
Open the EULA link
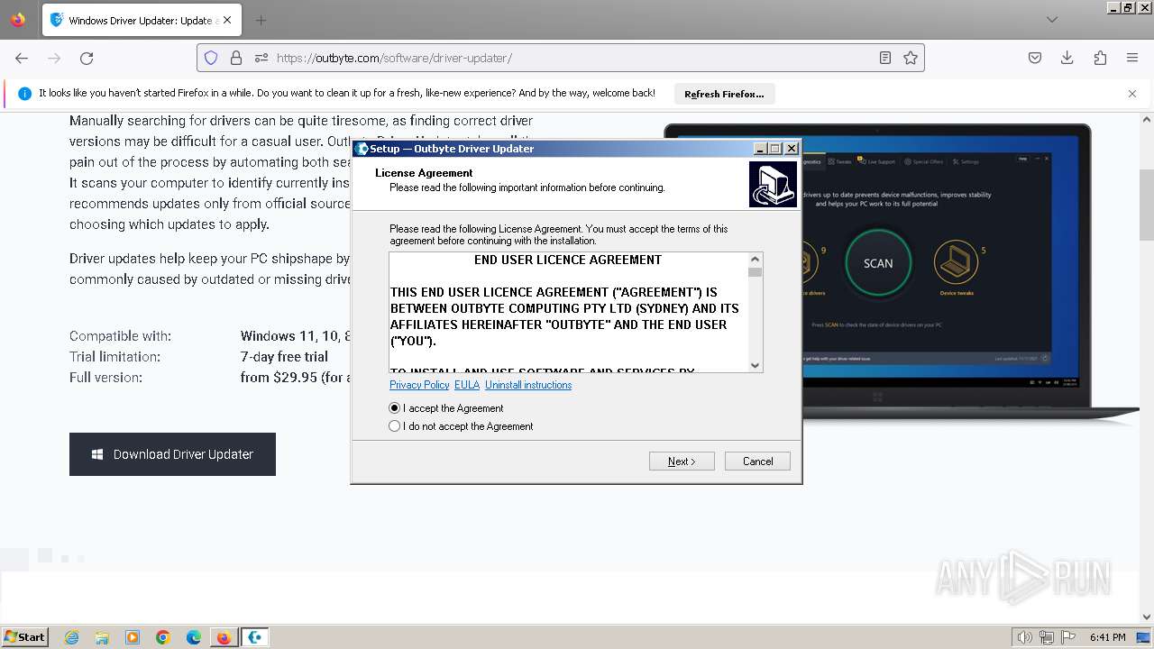coord(467,385)
